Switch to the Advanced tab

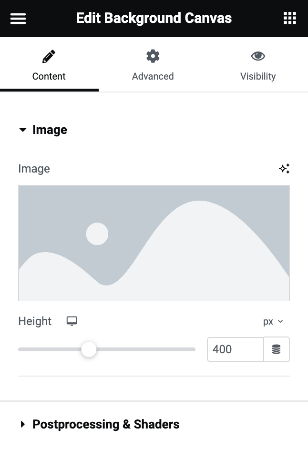153,64
